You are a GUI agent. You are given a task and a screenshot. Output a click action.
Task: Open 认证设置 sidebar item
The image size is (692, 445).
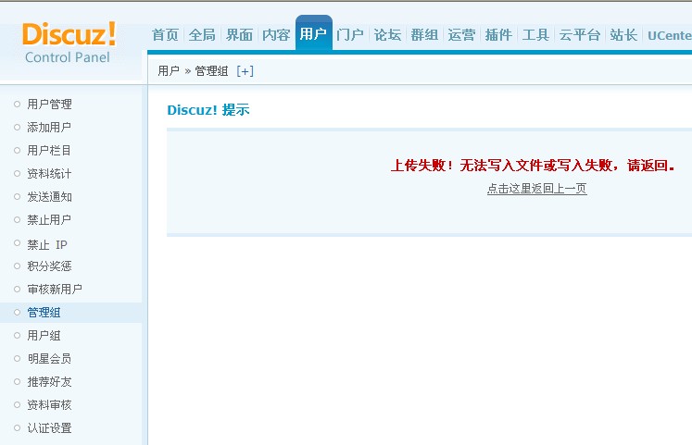click(x=49, y=428)
